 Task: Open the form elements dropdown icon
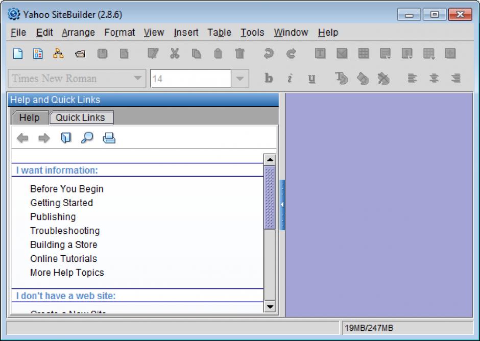(x=385, y=54)
